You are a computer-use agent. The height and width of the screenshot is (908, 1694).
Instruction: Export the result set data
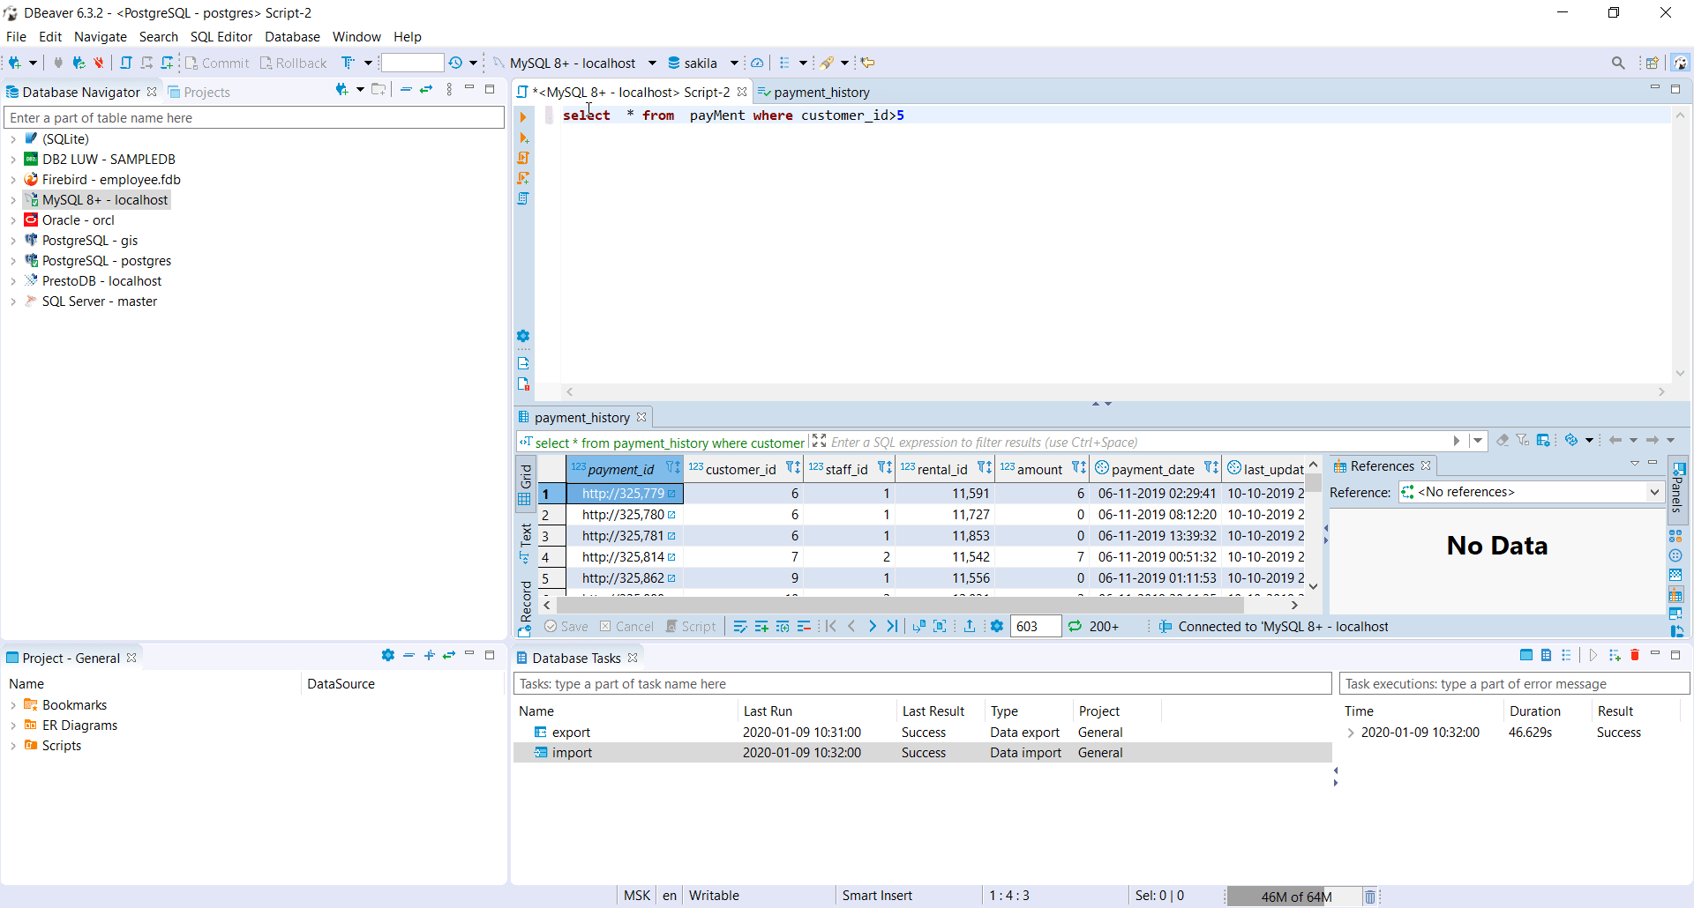970,626
